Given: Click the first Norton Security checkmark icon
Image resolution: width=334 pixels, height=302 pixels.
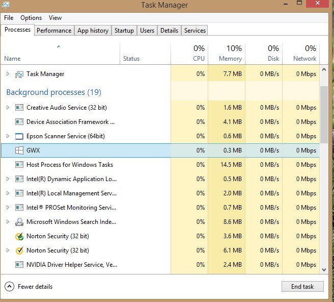Looking at the screenshot, I should coord(19,236).
